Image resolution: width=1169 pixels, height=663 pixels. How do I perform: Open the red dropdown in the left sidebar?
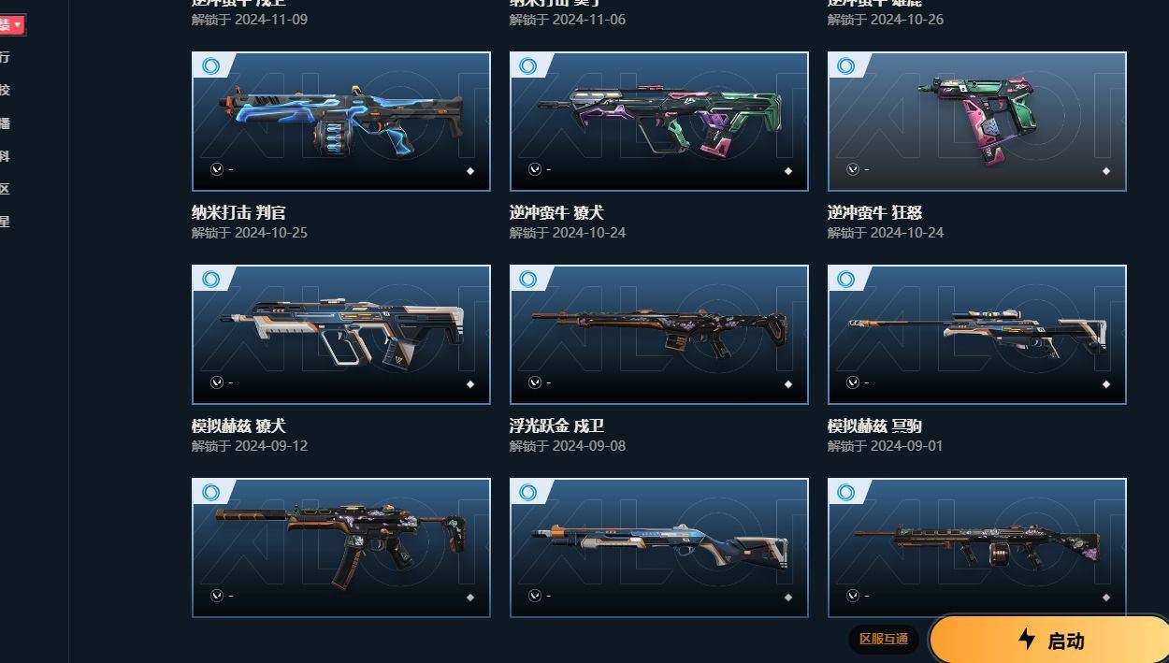point(12,24)
